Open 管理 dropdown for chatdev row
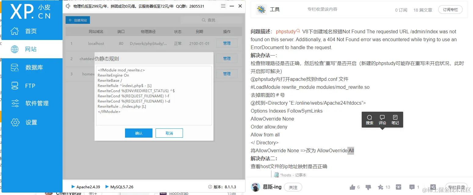The image size is (473, 195). click(x=227, y=58)
